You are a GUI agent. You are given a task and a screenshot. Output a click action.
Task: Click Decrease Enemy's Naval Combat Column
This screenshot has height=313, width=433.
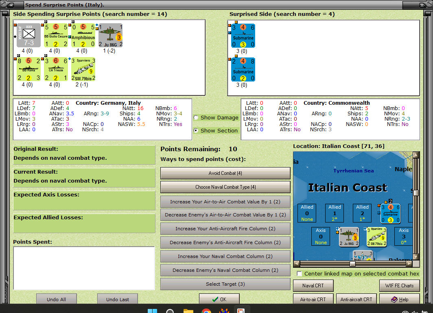pyautogui.click(x=225, y=270)
